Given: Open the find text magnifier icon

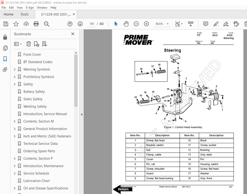Looking at the screenshot, I should click(47, 24).
